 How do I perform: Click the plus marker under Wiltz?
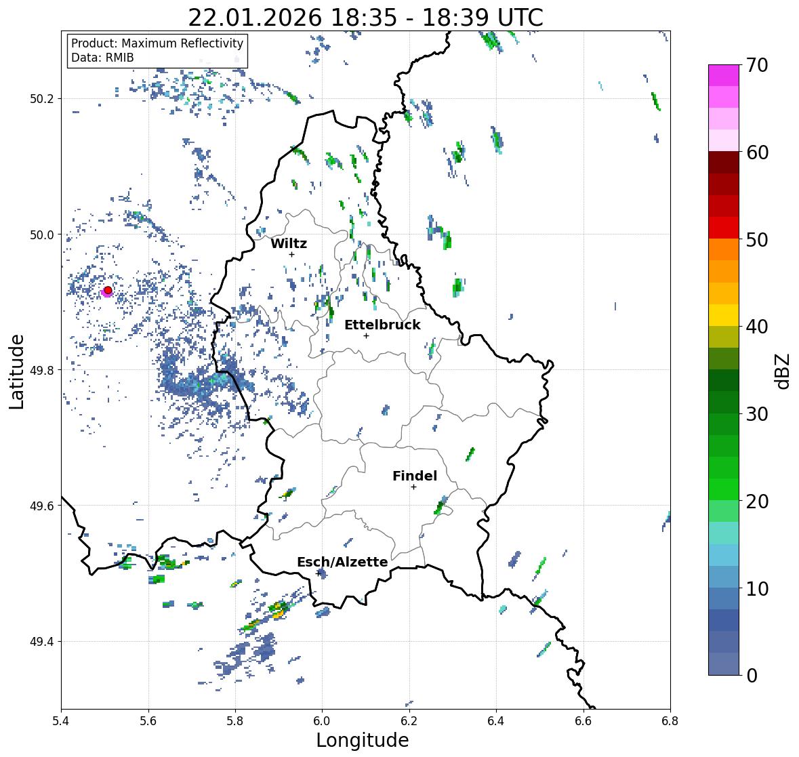291,254
